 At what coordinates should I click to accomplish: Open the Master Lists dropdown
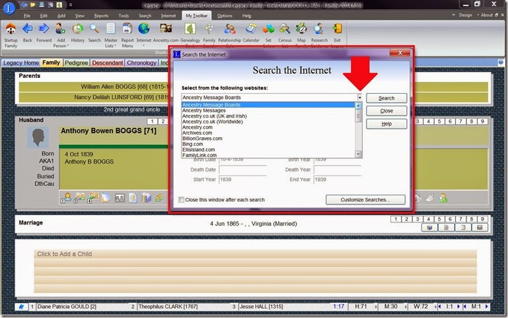point(111,36)
